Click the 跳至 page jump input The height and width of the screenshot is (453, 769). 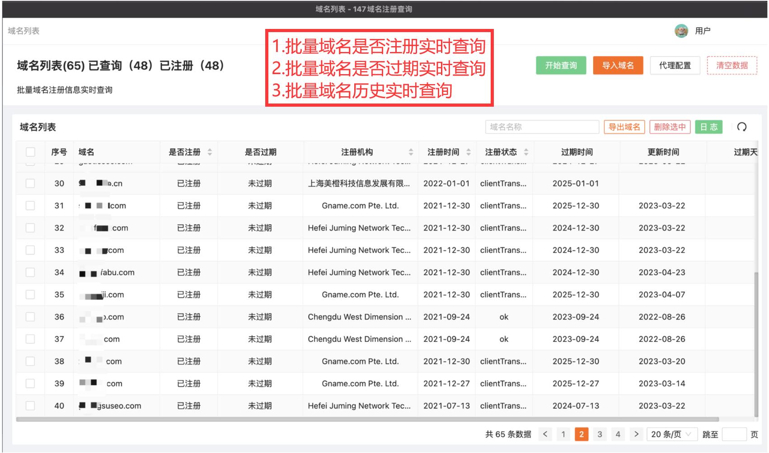[734, 434]
